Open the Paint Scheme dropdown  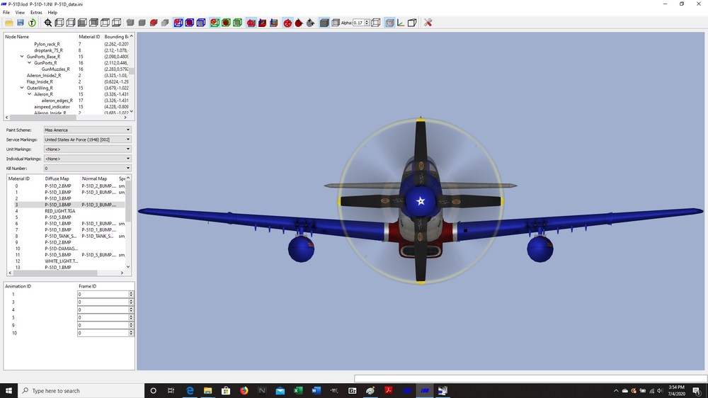(x=87, y=130)
